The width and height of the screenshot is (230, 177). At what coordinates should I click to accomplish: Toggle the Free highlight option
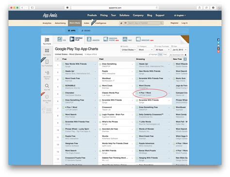[x=160, y=55]
